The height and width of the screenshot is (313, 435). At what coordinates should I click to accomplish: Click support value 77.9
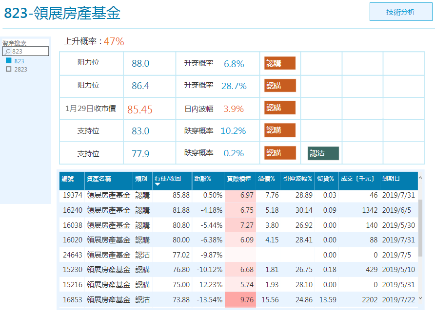(x=140, y=154)
